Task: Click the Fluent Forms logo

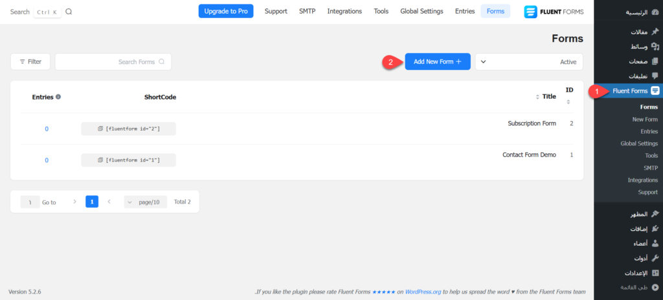Action: point(554,12)
